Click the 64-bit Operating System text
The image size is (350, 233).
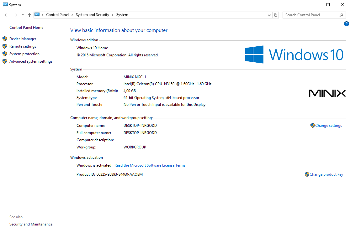pos(161,98)
